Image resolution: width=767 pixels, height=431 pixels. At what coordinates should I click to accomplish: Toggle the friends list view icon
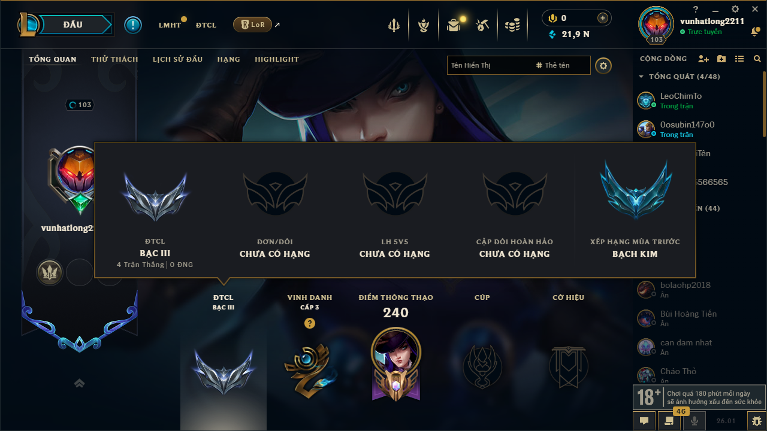(x=739, y=59)
